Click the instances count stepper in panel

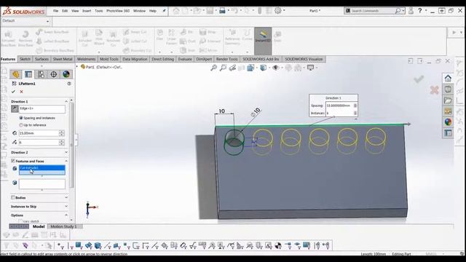click(x=61, y=143)
